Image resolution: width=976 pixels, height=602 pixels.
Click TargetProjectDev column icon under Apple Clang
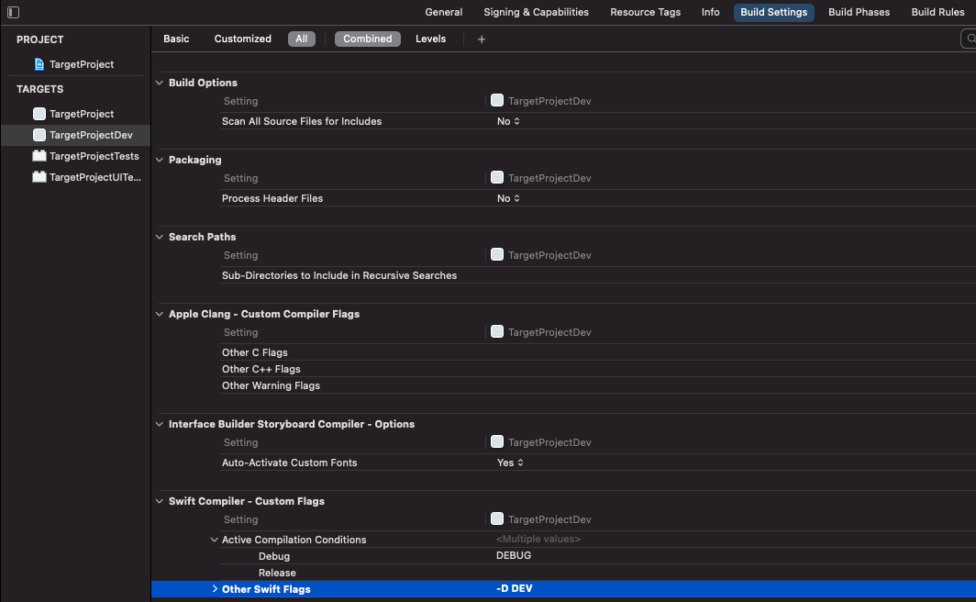[497, 332]
